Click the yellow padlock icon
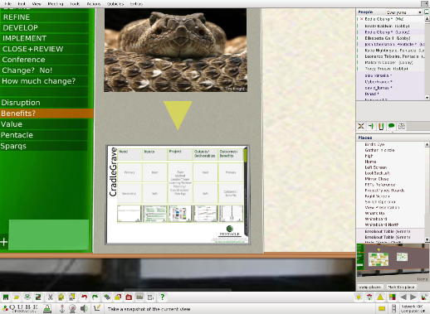430x314 pixels. 118,297
